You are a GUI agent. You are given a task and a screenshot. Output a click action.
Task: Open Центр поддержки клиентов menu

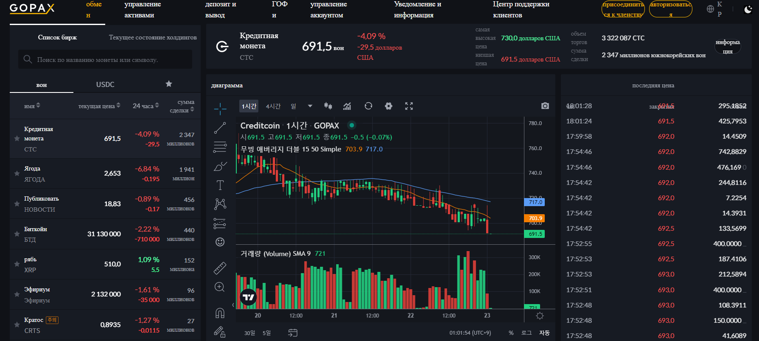[521, 9]
